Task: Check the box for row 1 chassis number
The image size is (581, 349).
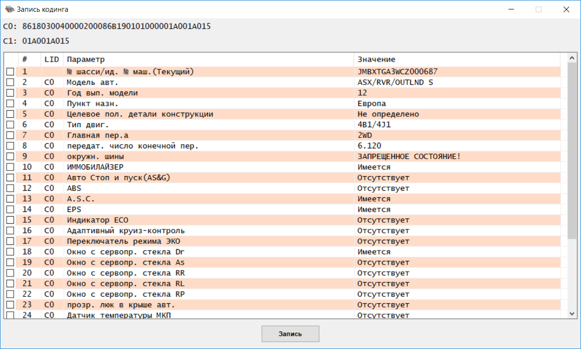Action: point(10,72)
